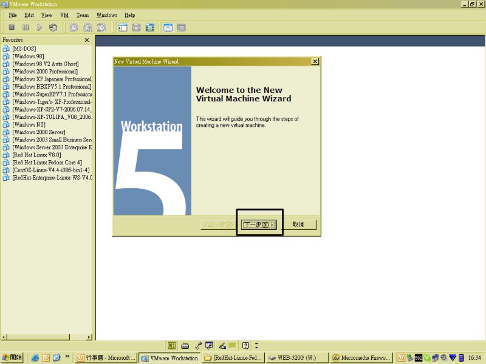Click the Take Snapshot toolbar icon
The height and width of the screenshot is (364, 486).
[74, 27]
